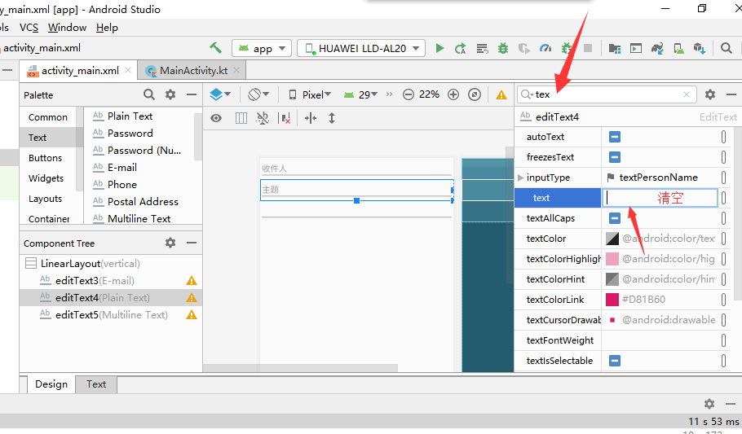Toggle the distribute weights columns icon
The image size is (742, 434).
point(241,118)
